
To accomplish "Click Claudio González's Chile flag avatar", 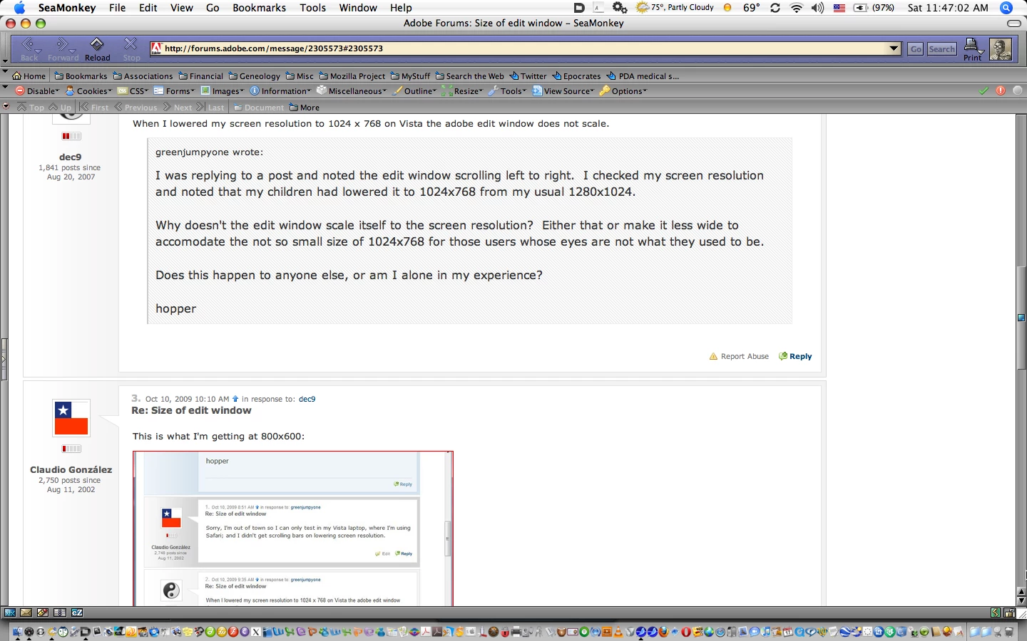I will [x=71, y=418].
